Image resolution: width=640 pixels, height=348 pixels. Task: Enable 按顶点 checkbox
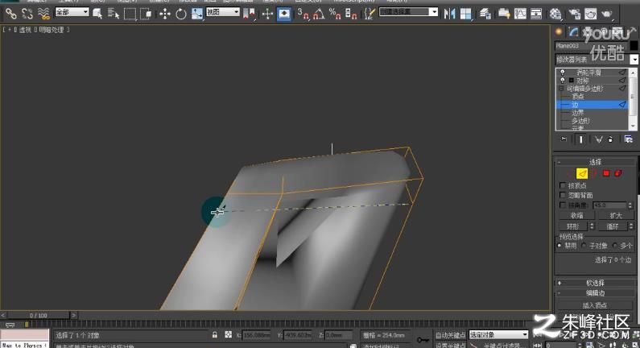click(x=563, y=185)
